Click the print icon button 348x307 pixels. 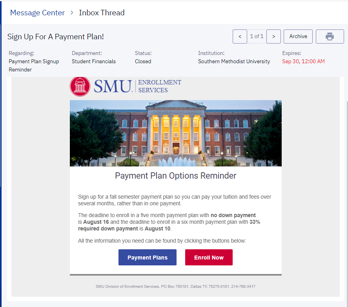pos(330,37)
